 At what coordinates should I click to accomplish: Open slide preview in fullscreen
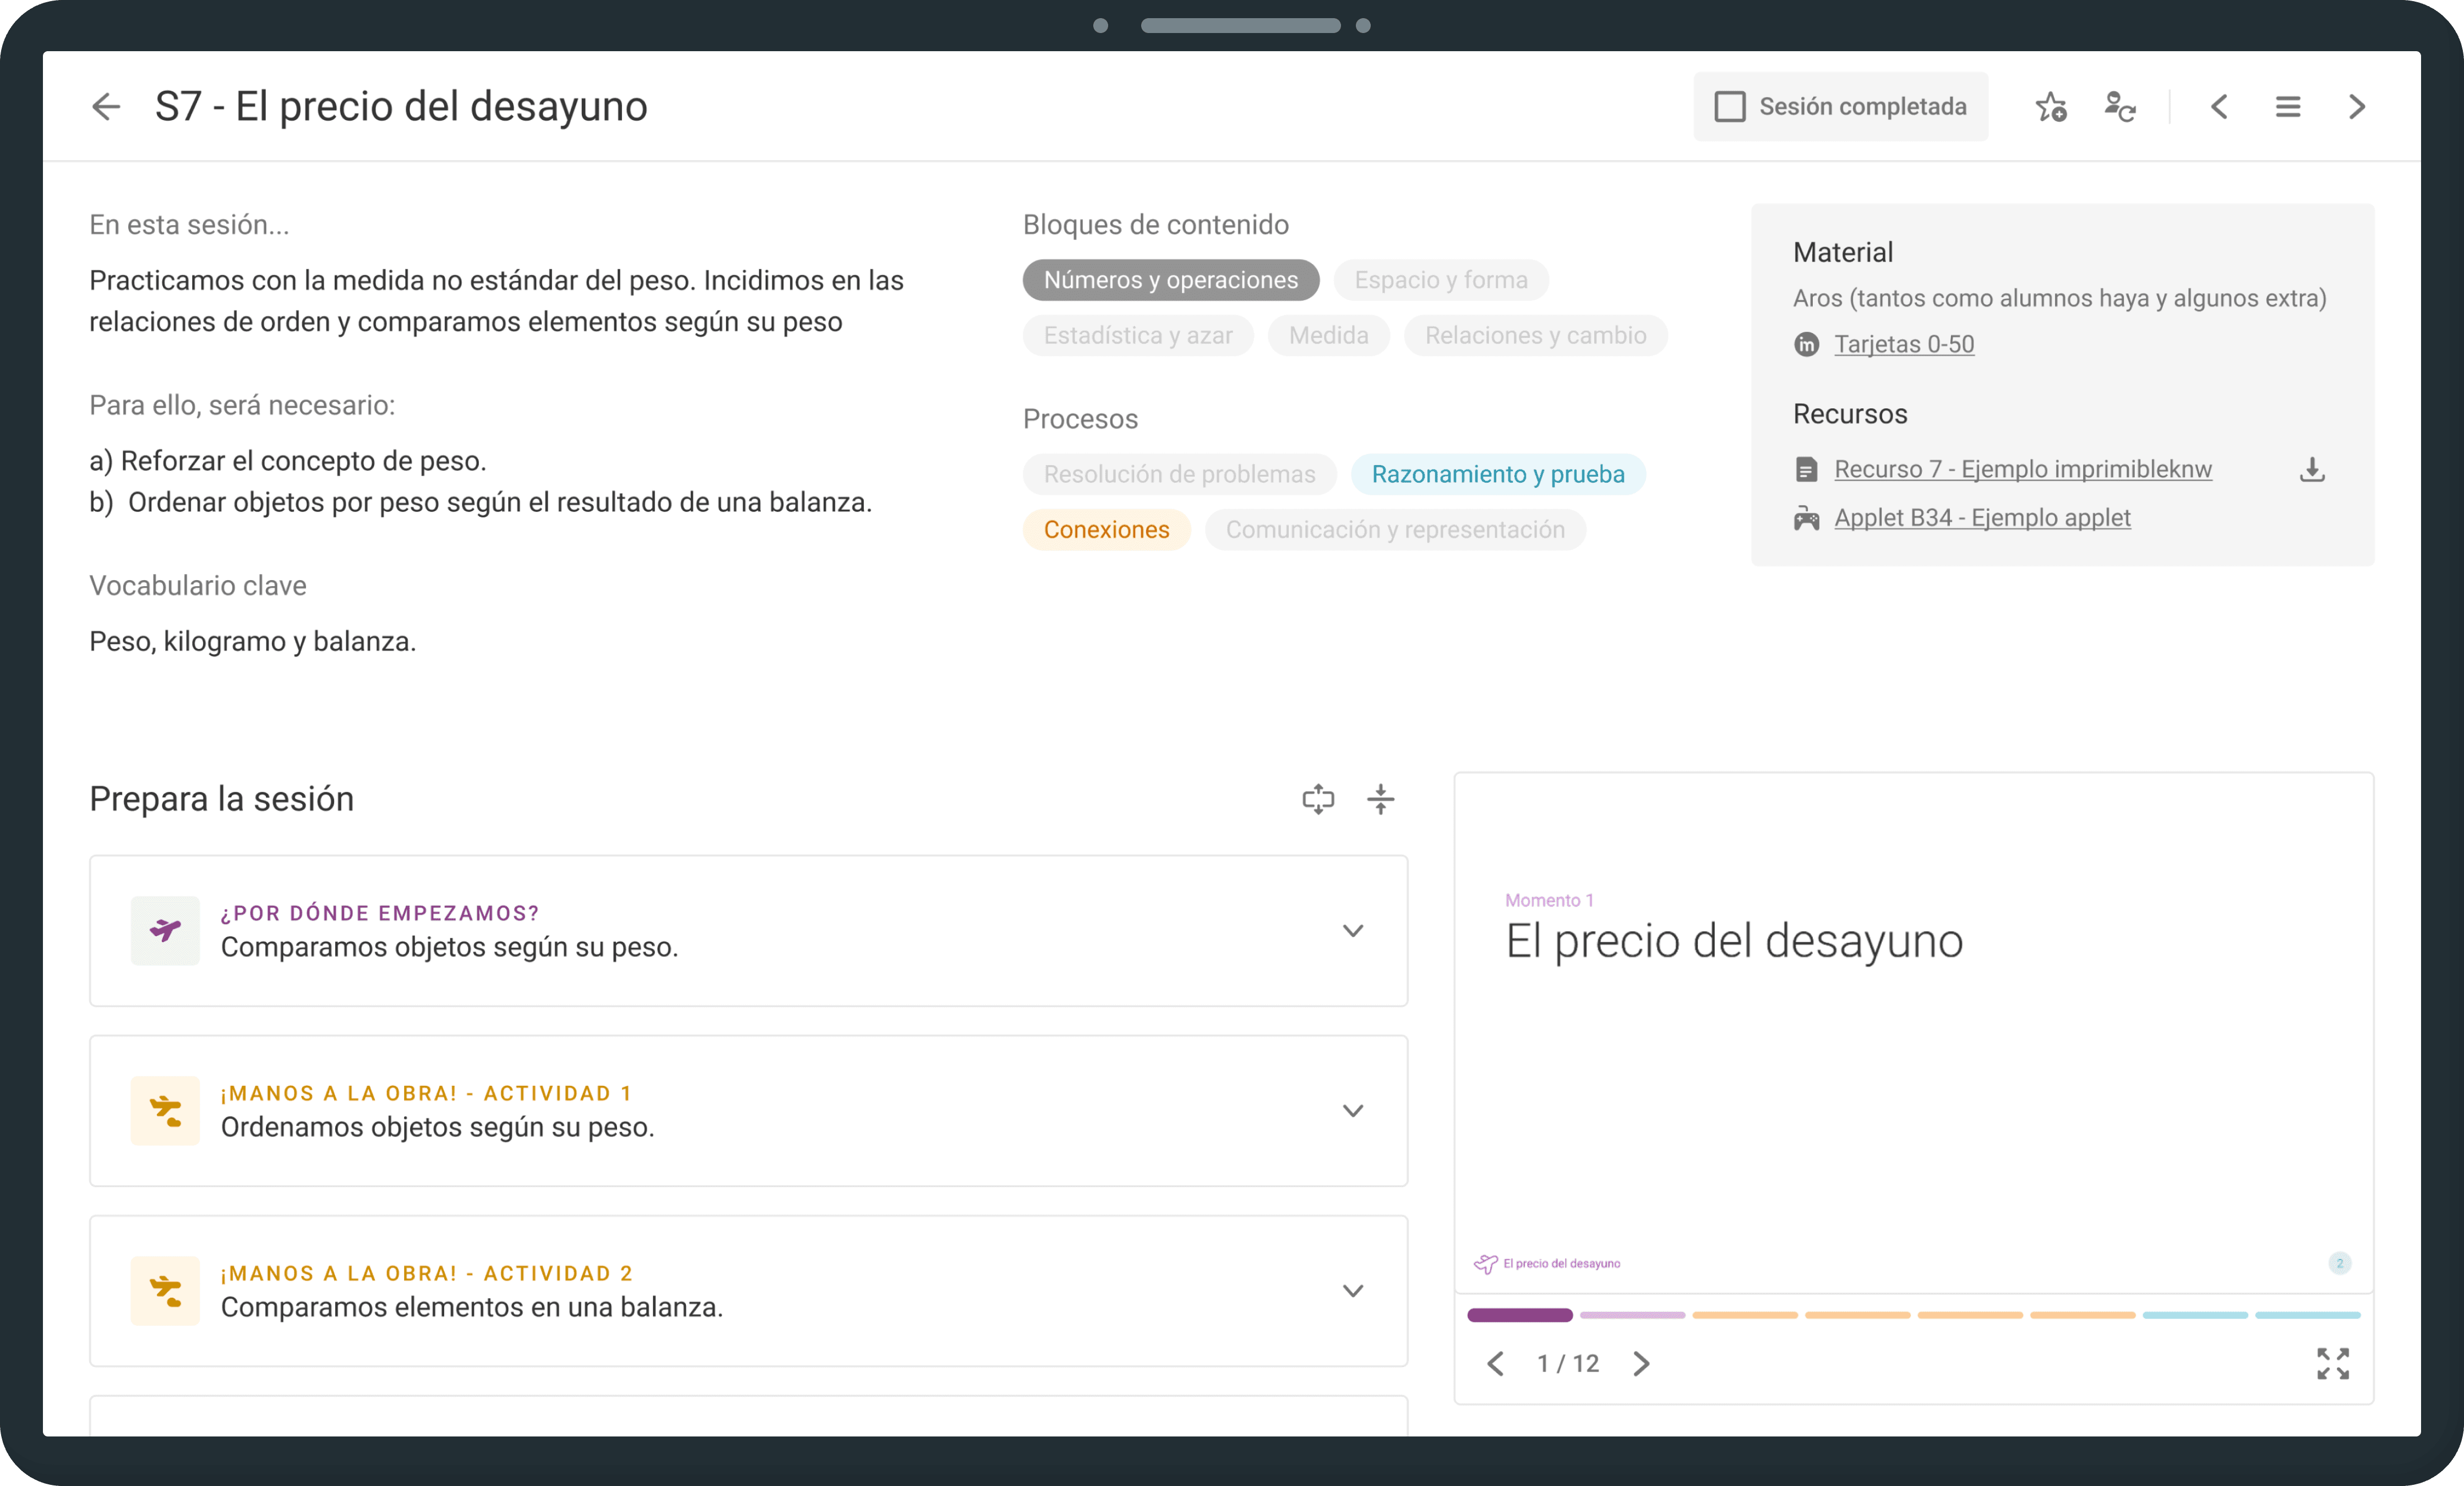pyautogui.click(x=2333, y=1363)
